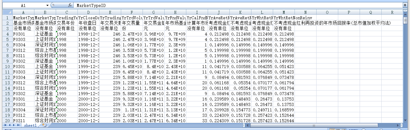The width and height of the screenshot is (410, 130).
Task: Select column A header
Action: (23, 12)
